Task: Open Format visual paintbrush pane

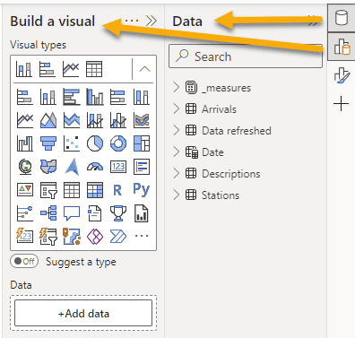Action: (x=342, y=75)
